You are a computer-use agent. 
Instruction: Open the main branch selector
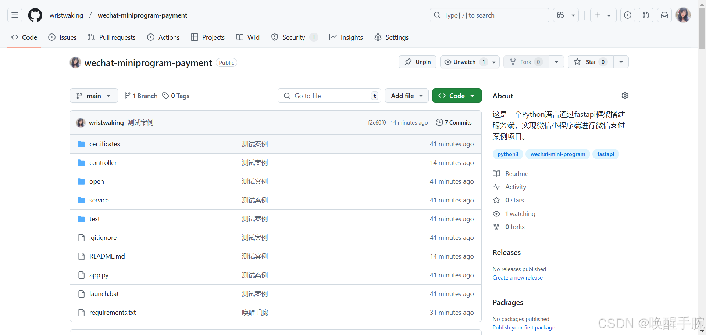(x=94, y=96)
